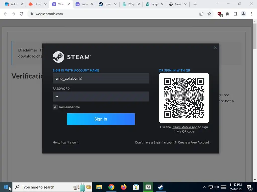Open the touch keyboard tray icon
Image resolution: width=257 pixels, height=192 pixels.
click(223, 187)
